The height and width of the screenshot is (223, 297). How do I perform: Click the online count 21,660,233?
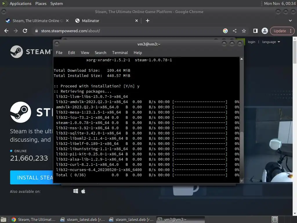point(29,158)
